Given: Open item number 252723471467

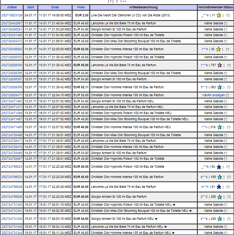Looking at the screenshot, I should 12,119.
